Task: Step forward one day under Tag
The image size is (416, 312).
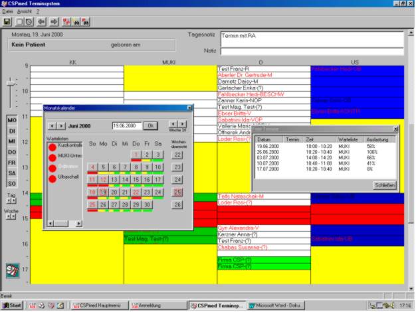Action: [13, 200]
